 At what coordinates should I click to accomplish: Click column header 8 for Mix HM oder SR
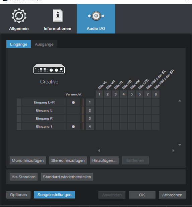156,94
